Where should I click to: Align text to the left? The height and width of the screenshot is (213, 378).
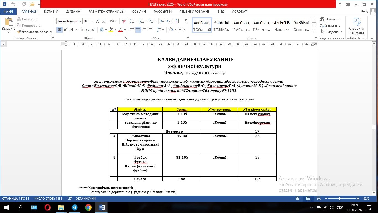(132, 30)
